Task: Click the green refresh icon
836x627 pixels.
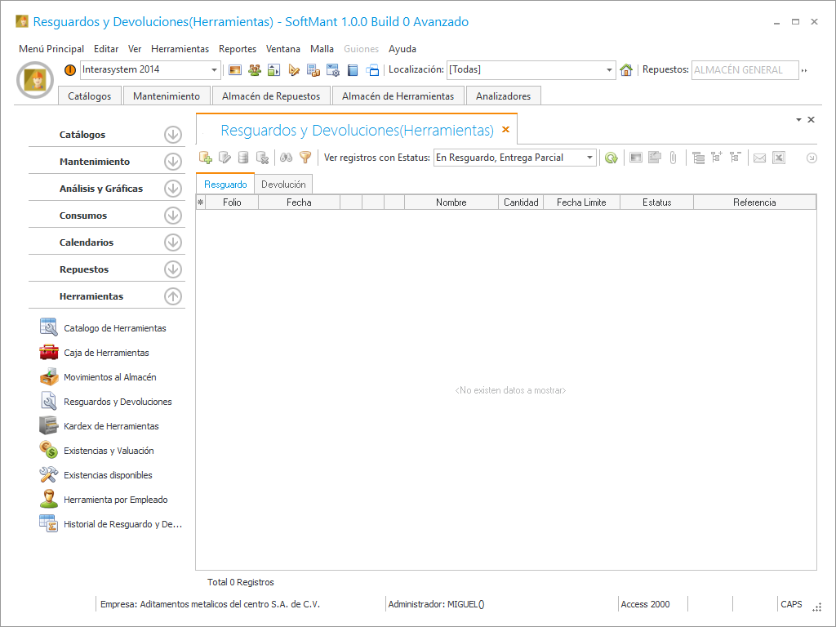Action: pyautogui.click(x=611, y=158)
